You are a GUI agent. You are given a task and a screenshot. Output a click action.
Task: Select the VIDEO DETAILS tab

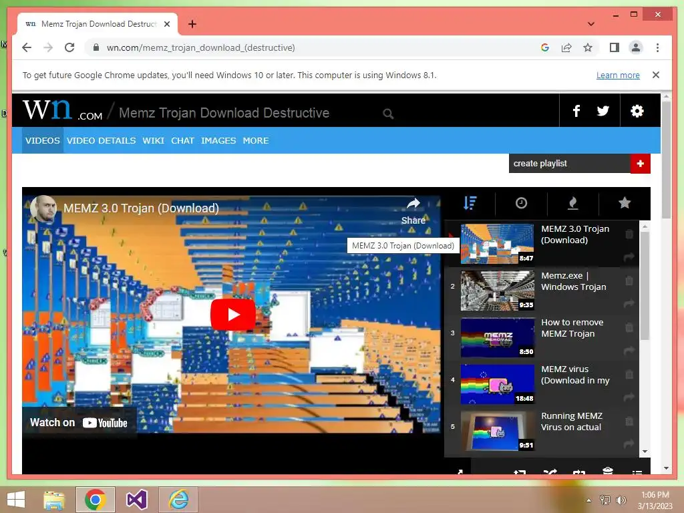coord(102,140)
